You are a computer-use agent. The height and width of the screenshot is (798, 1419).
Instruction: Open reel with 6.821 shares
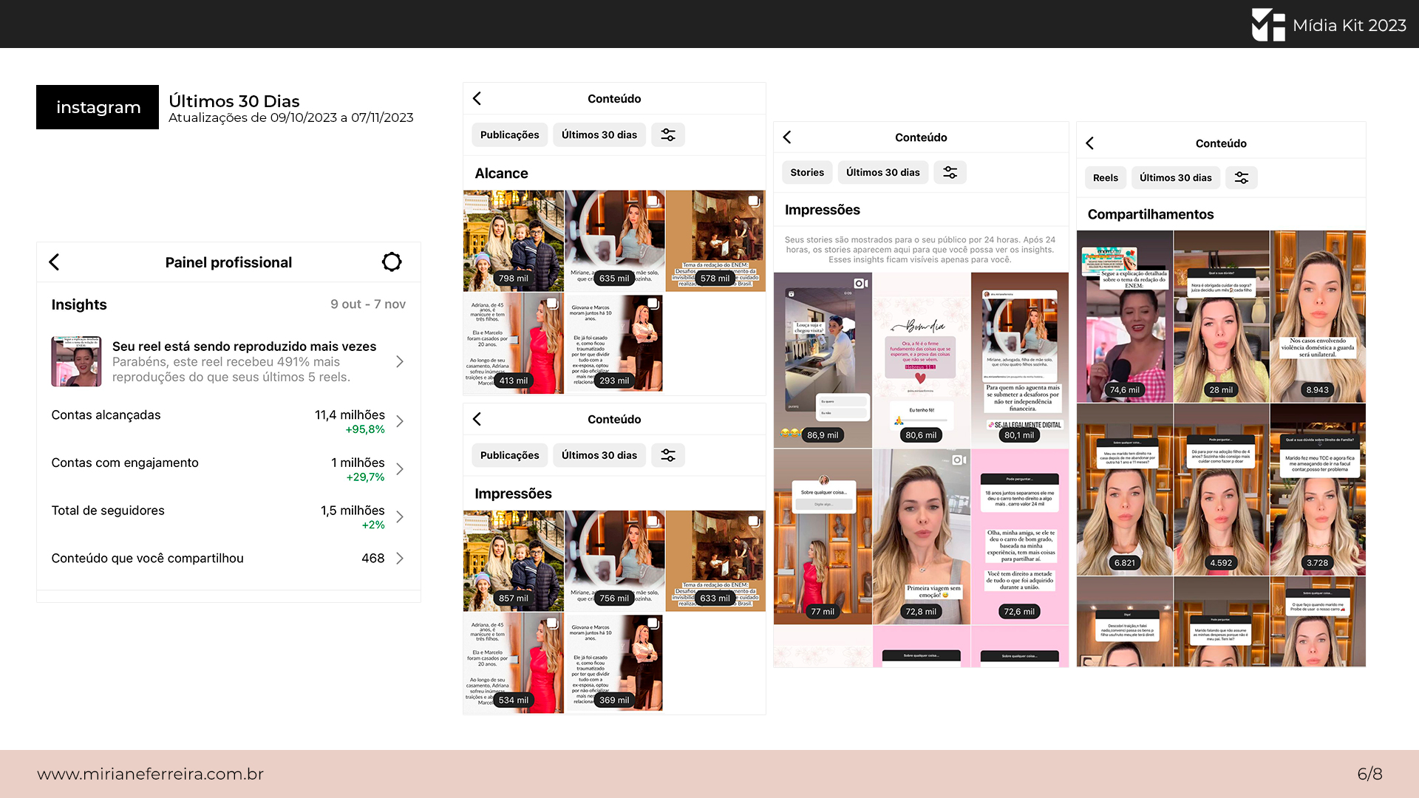[x=1125, y=489]
